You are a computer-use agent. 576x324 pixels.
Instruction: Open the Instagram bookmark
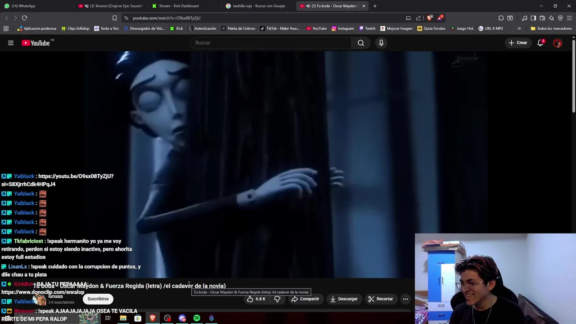[342, 28]
